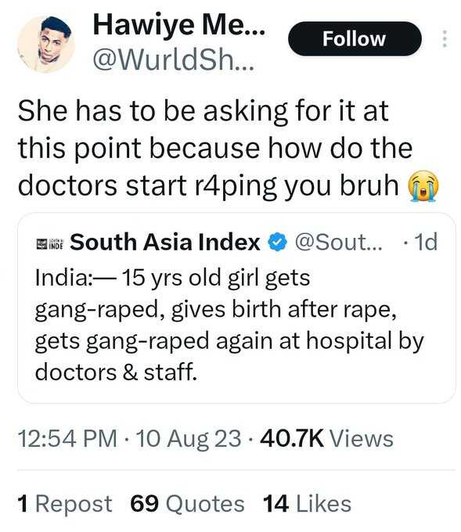Click the quoted tweet's India headline text
461x532 pixels.
pos(229,325)
